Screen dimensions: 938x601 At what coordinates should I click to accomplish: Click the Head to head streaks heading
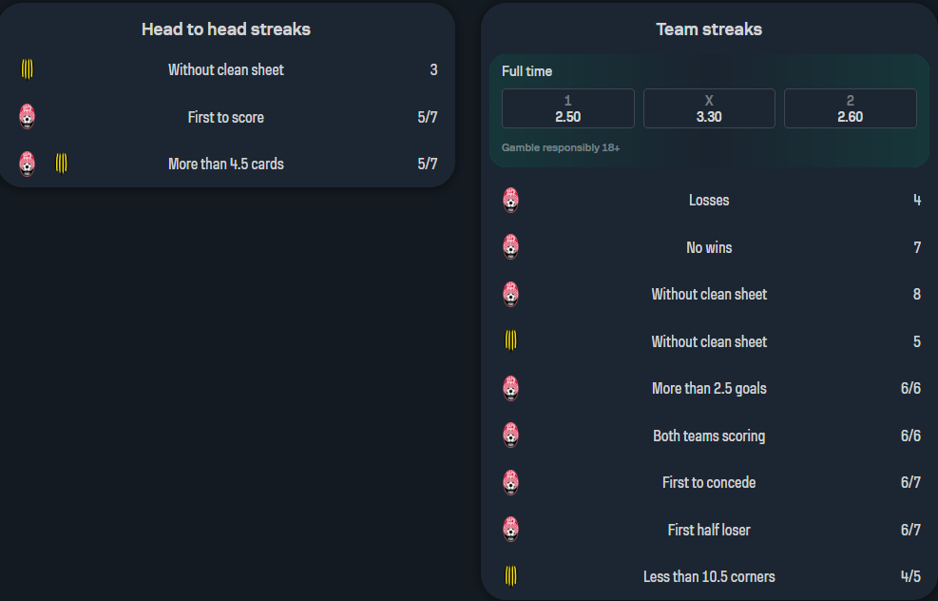(226, 29)
